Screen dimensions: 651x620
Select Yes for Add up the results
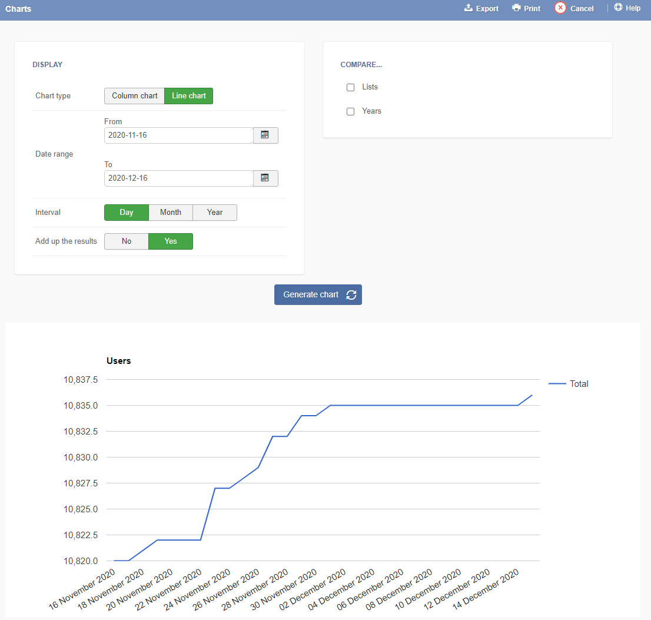pos(171,241)
